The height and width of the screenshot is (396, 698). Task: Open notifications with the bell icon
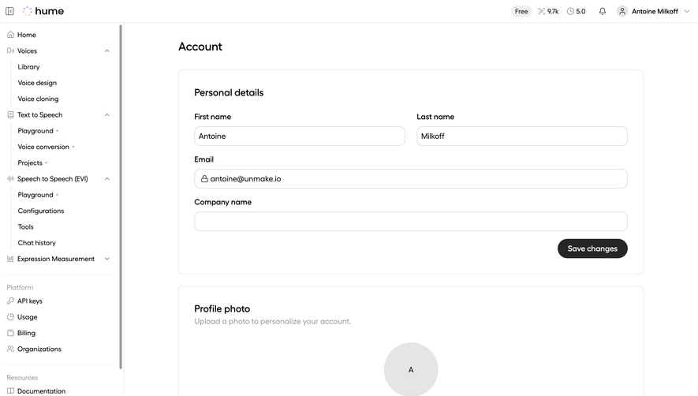click(x=603, y=11)
